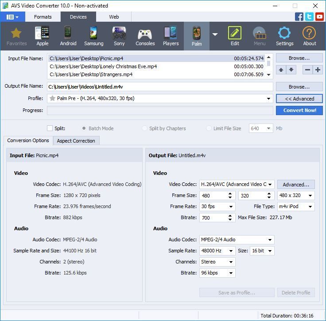Adjust the frame height 320 stepper
Screen dimensions: 326x321
point(269,195)
